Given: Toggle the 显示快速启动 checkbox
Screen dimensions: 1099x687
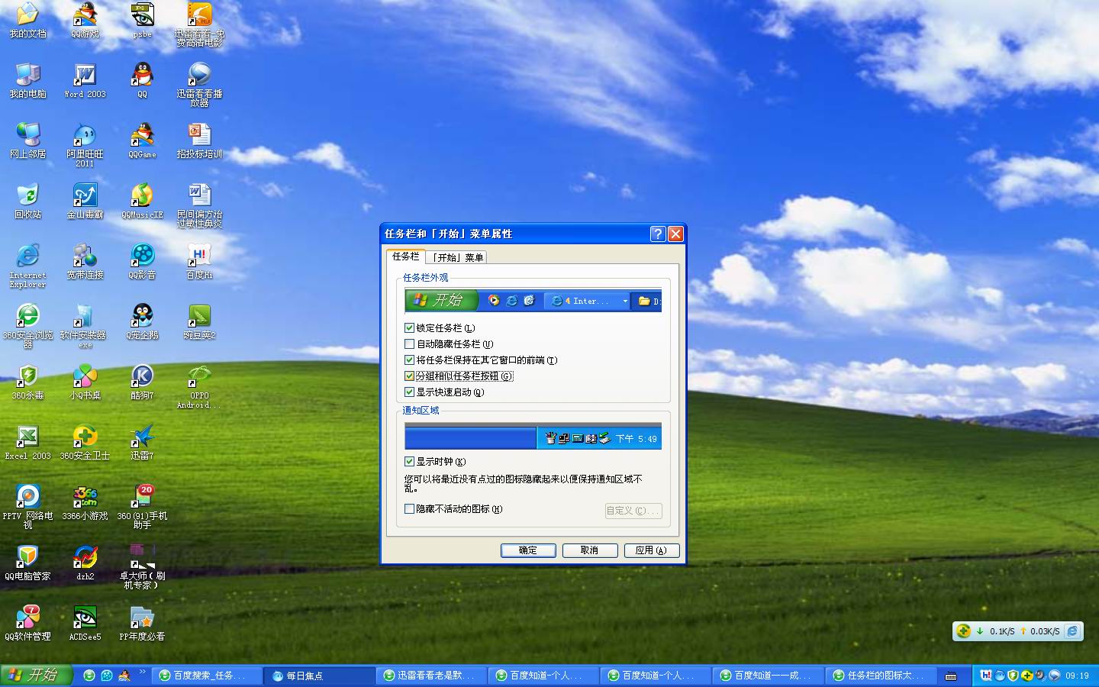Looking at the screenshot, I should click(x=409, y=392).
